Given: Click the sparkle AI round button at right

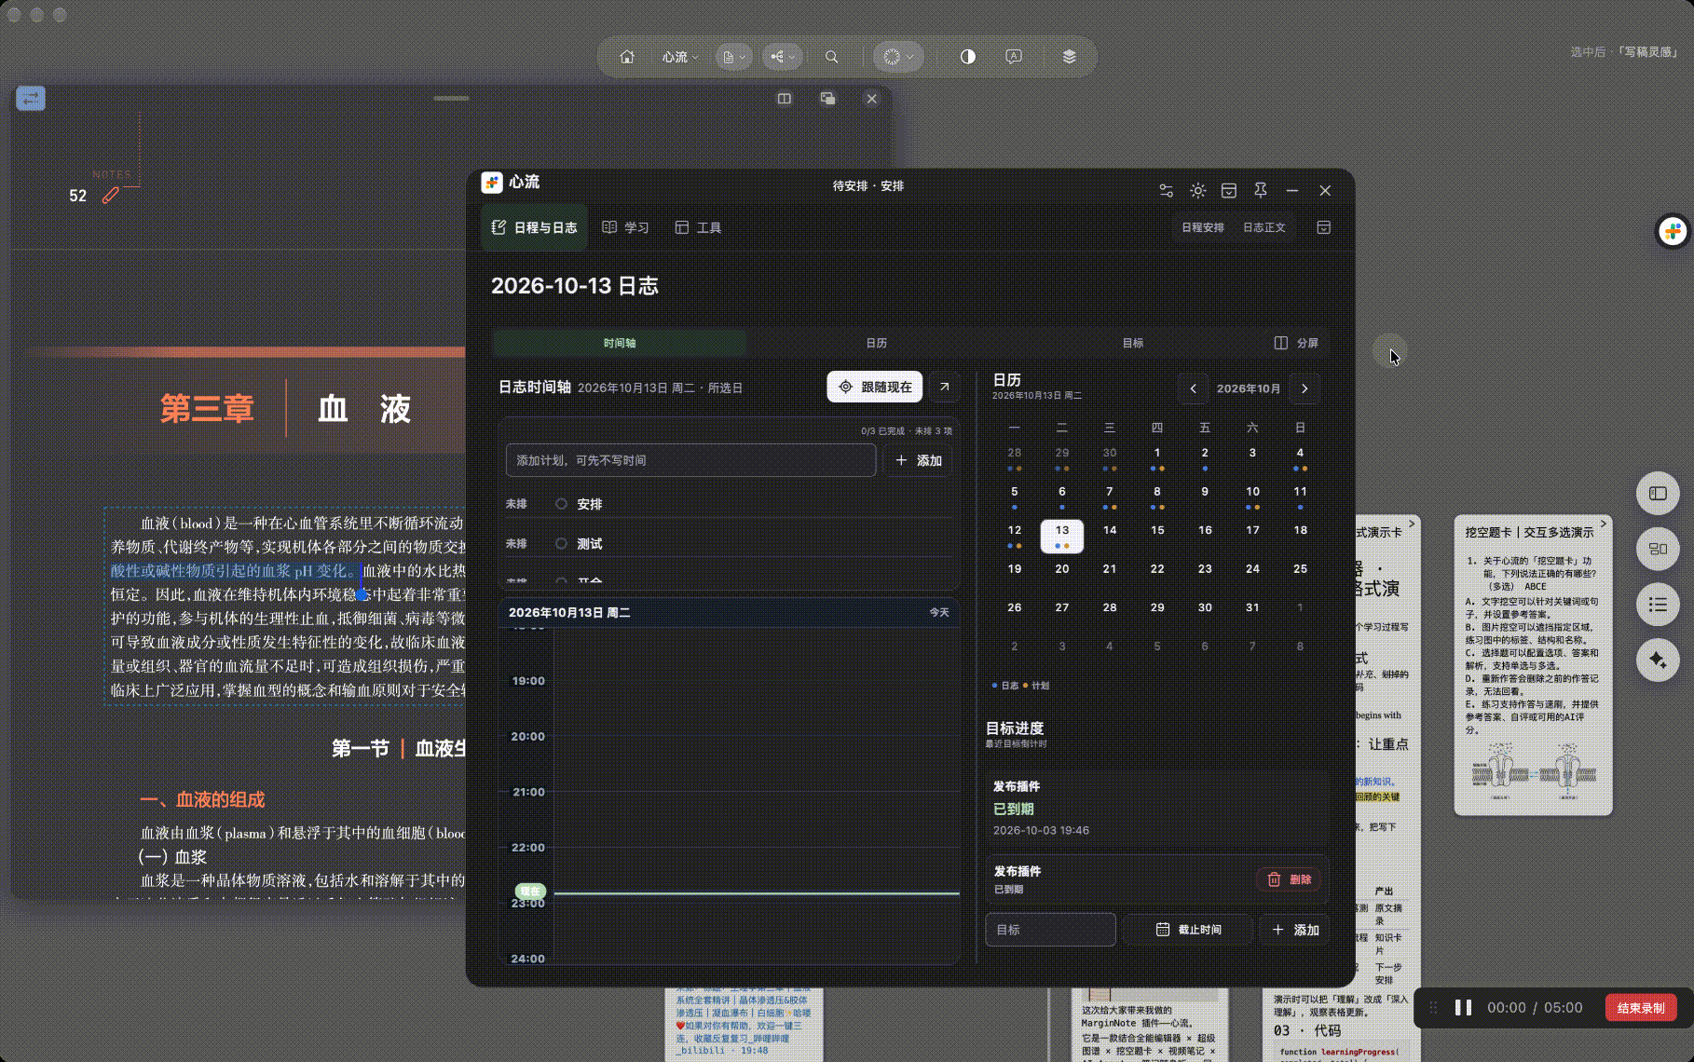Looking at the screenshot, I should pyautogui.click(x=1658, y=660).
